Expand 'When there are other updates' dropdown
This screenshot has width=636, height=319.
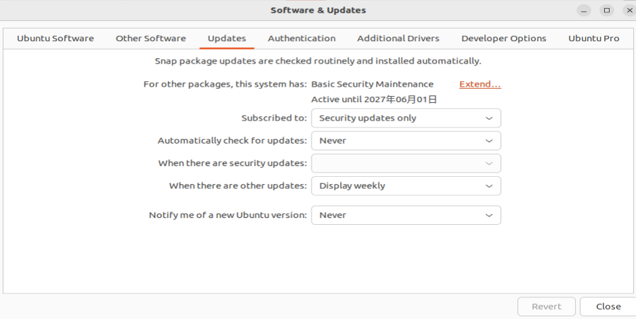click(406, 186)
